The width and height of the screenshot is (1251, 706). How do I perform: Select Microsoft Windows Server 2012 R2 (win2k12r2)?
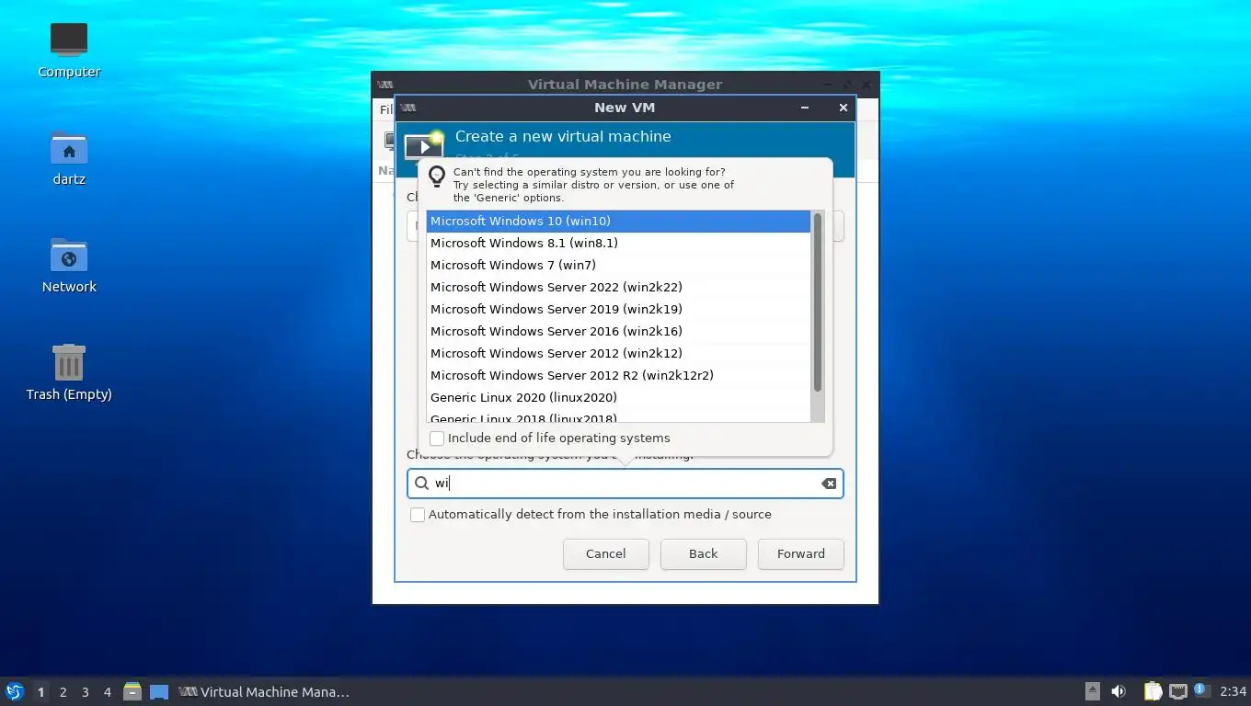pos(618,376)
